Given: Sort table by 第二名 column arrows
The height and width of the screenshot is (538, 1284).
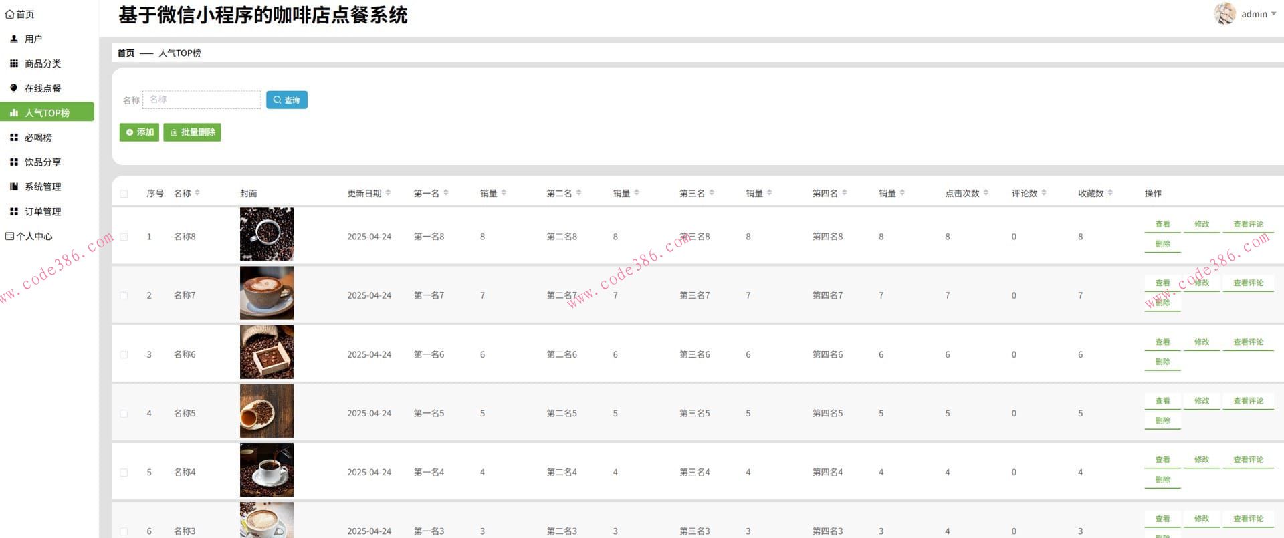Looking at the screenshot, I should point(578,193).
